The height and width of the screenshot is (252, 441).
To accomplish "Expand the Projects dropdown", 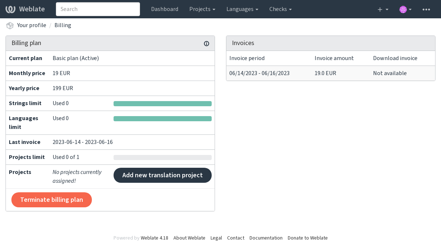I will 202,9.
